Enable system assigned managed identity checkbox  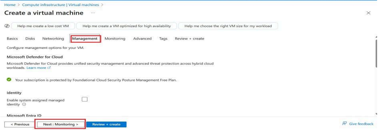[85, 99]
